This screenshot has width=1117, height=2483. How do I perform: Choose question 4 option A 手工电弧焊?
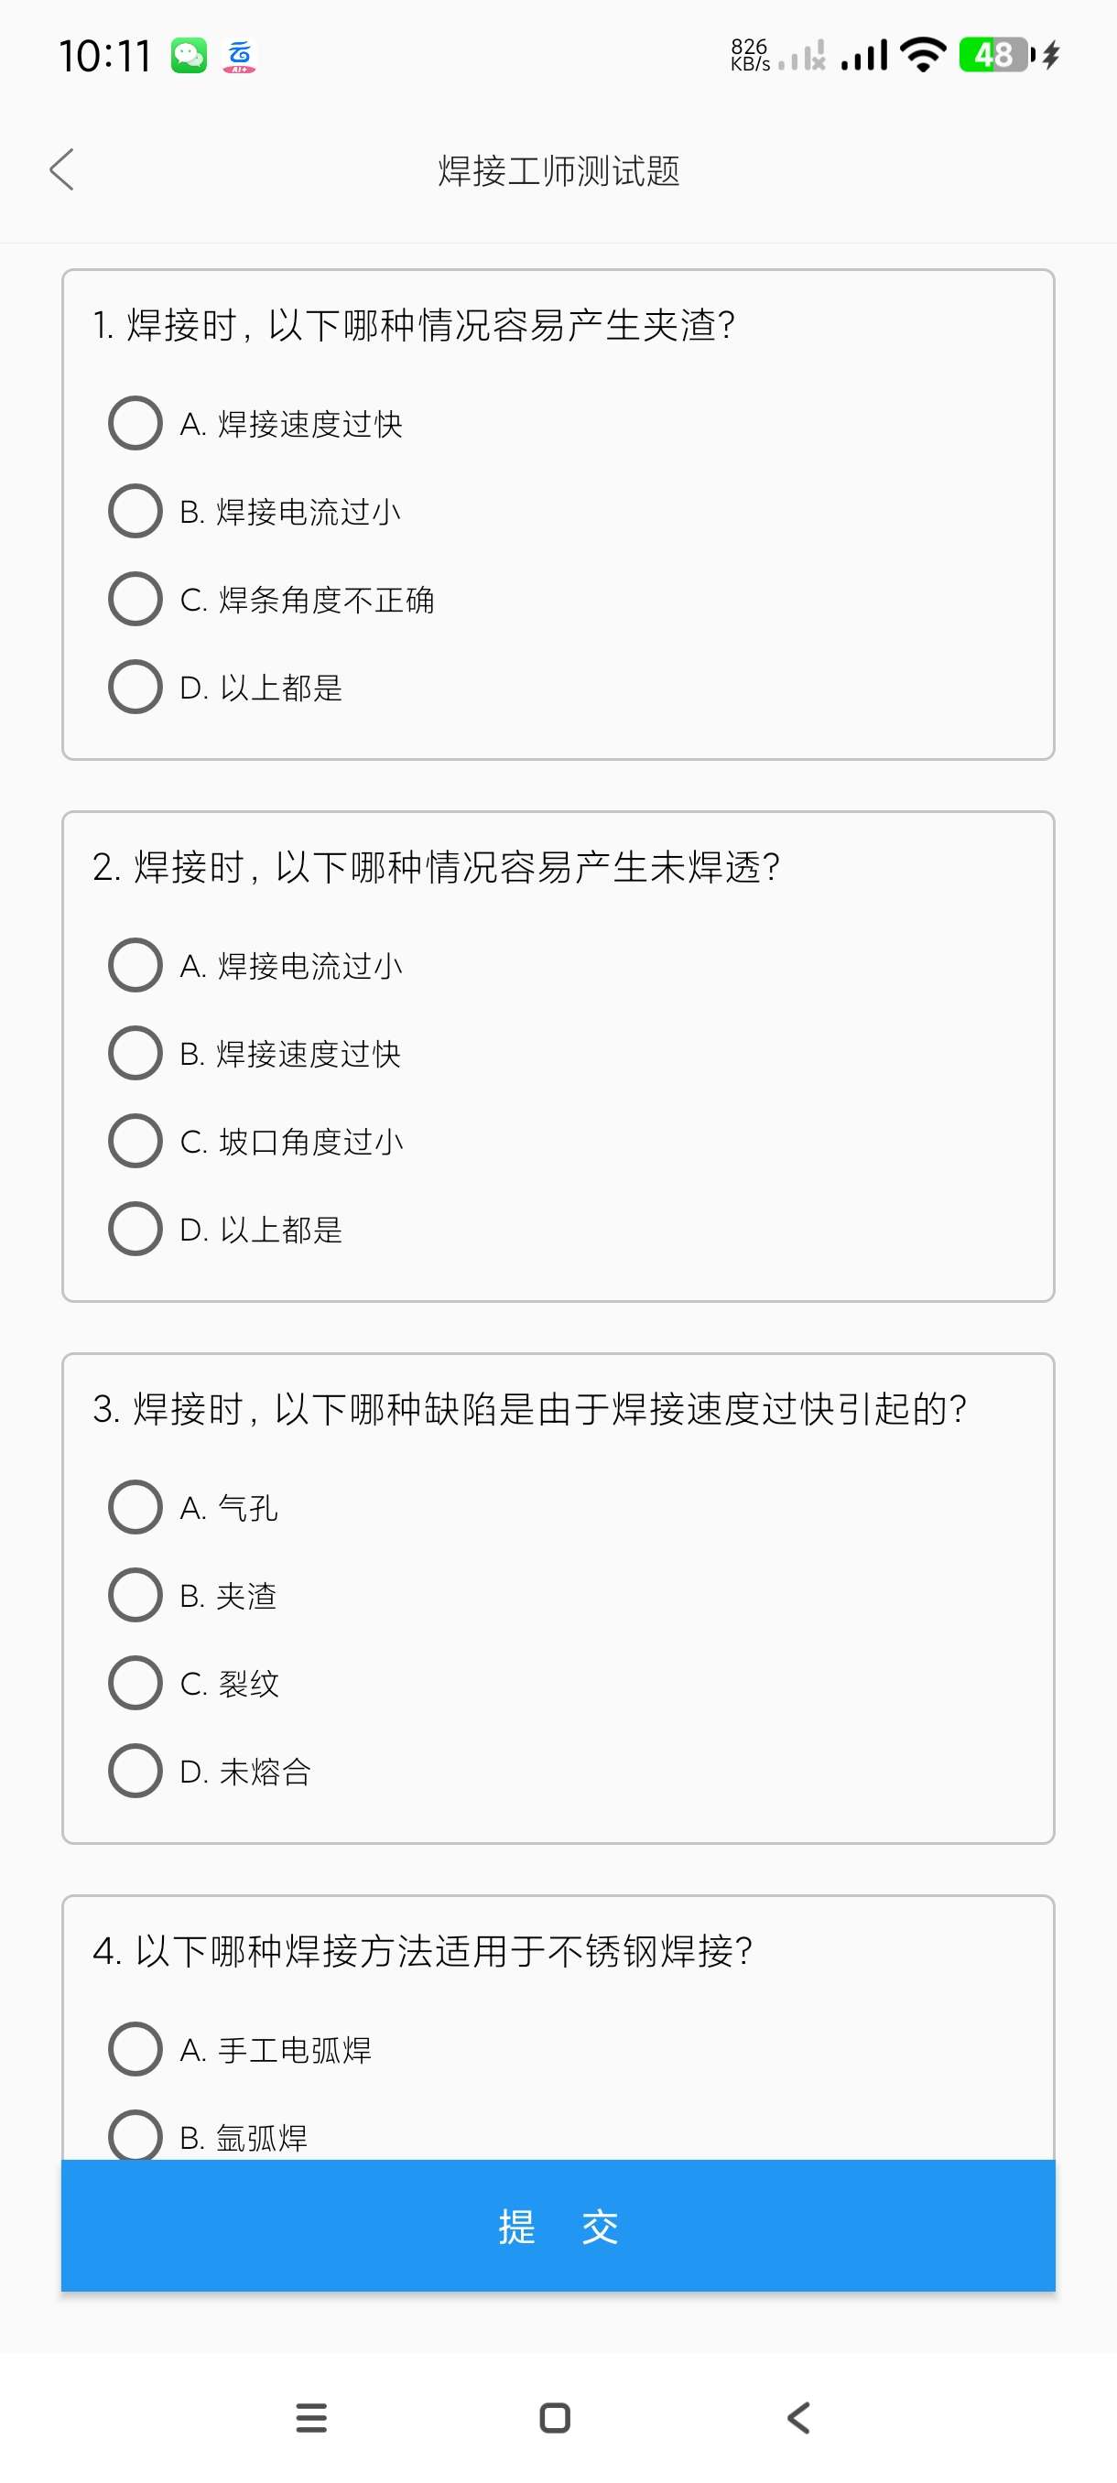136,2049
